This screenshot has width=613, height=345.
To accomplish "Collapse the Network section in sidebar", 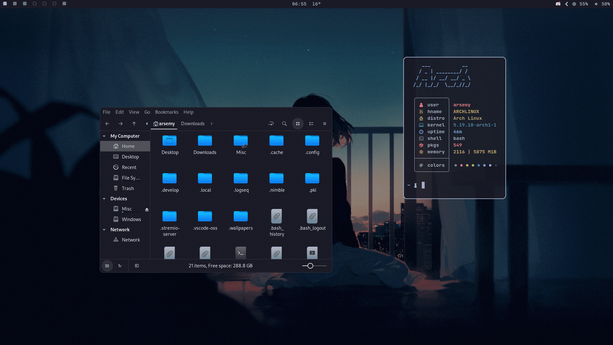I will tap(104, 230).
